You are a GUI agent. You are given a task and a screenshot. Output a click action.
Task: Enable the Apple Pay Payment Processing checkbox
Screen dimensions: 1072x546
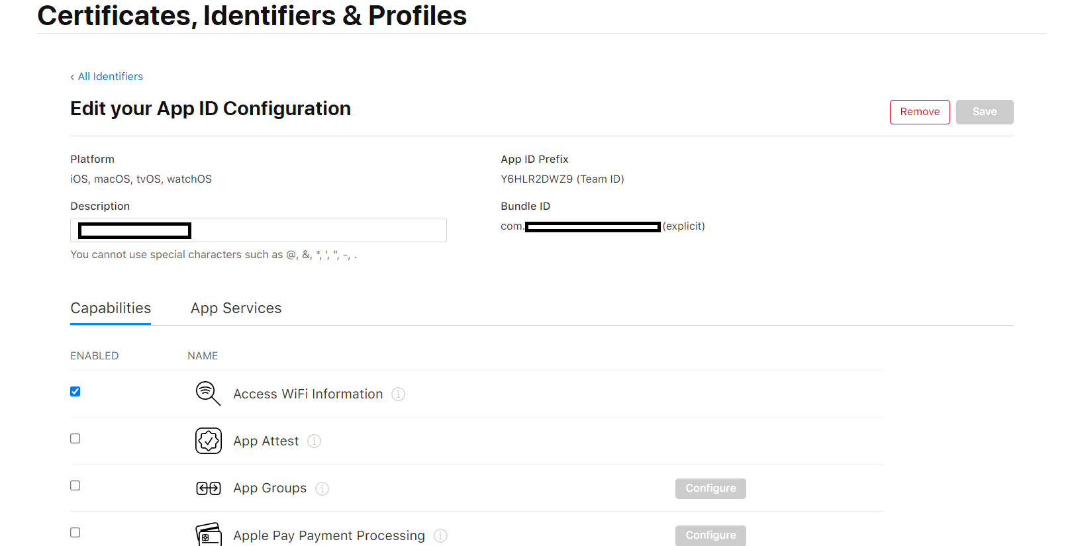(x=75, y=533)
